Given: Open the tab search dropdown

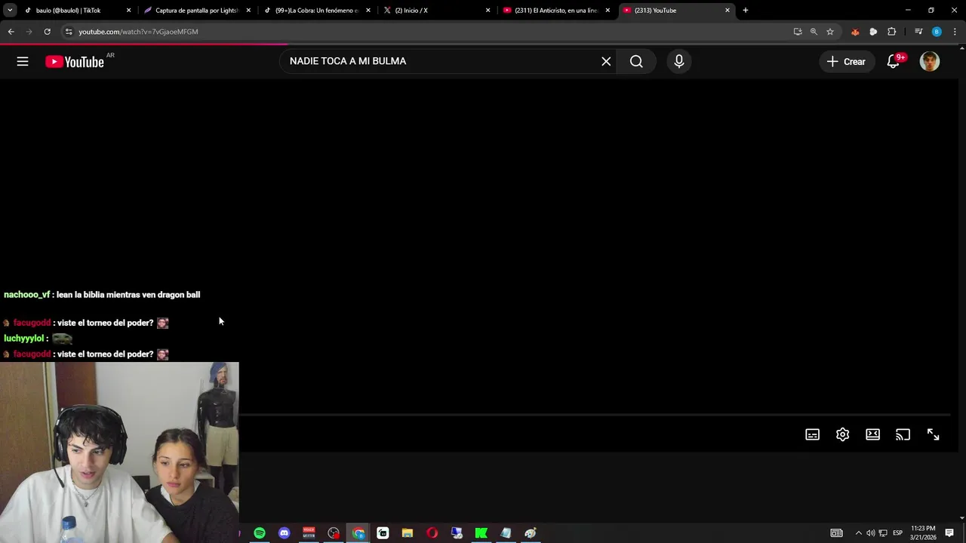Looking at the screenshot, I should (x=10, y=11).
